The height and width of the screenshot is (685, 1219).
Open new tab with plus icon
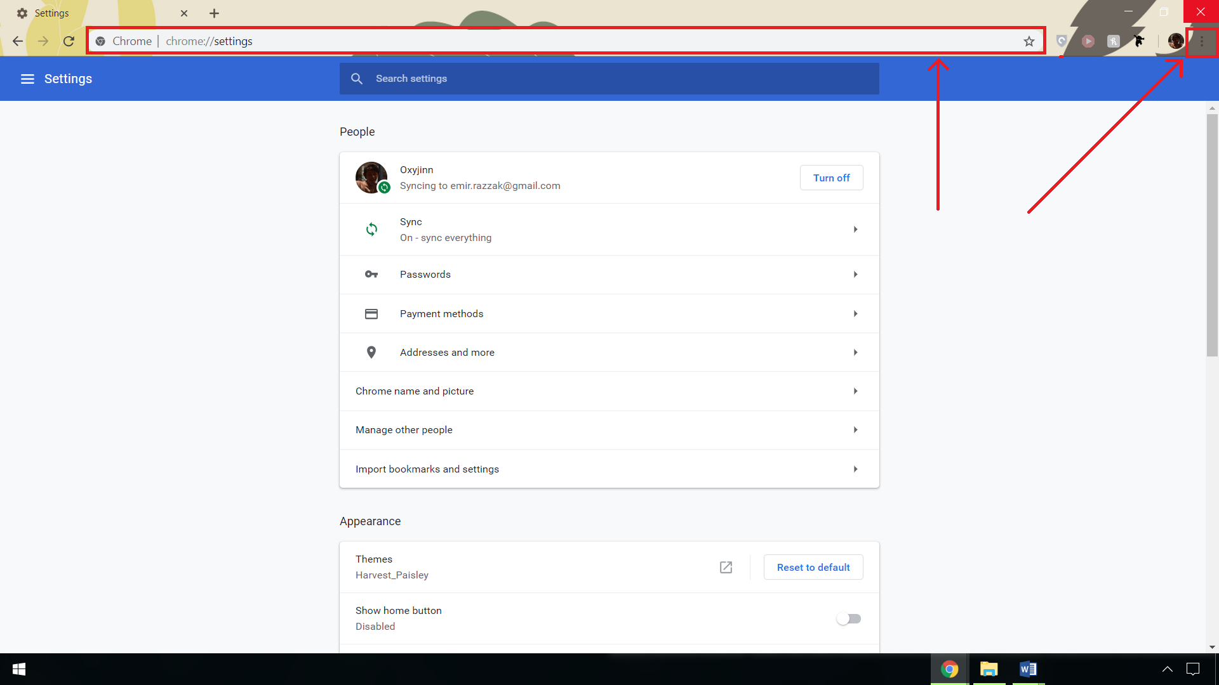click(214, 13)
